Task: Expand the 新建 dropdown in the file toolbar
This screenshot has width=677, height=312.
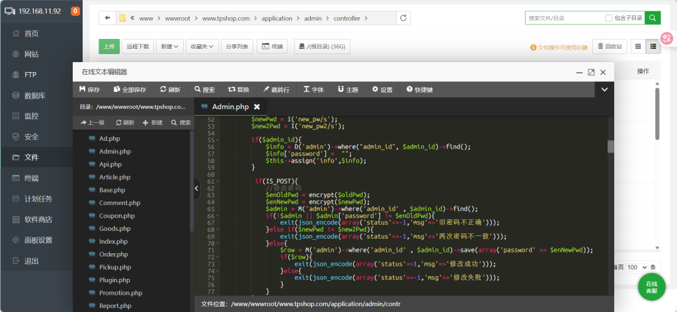Action: (x=170, y=46)
